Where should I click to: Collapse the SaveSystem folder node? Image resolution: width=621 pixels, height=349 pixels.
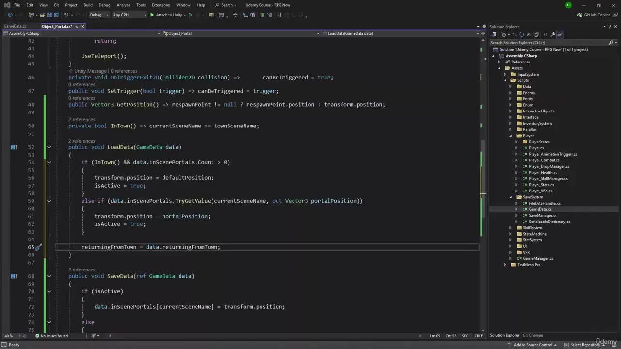510,197
